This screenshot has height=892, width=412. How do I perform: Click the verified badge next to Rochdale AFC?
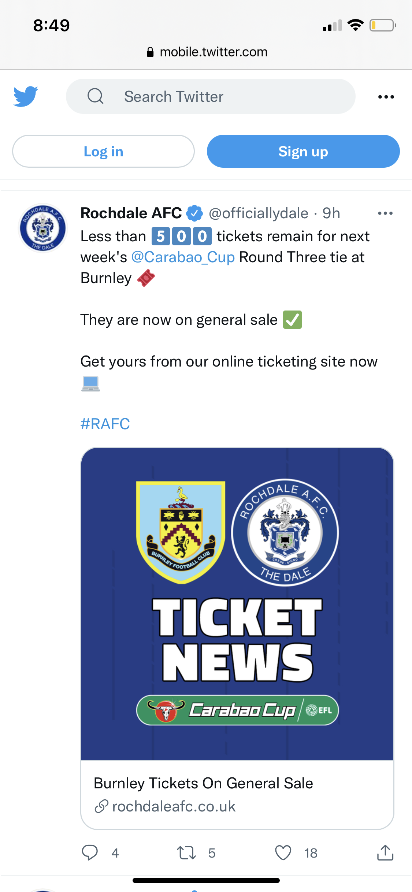(194, 213)
